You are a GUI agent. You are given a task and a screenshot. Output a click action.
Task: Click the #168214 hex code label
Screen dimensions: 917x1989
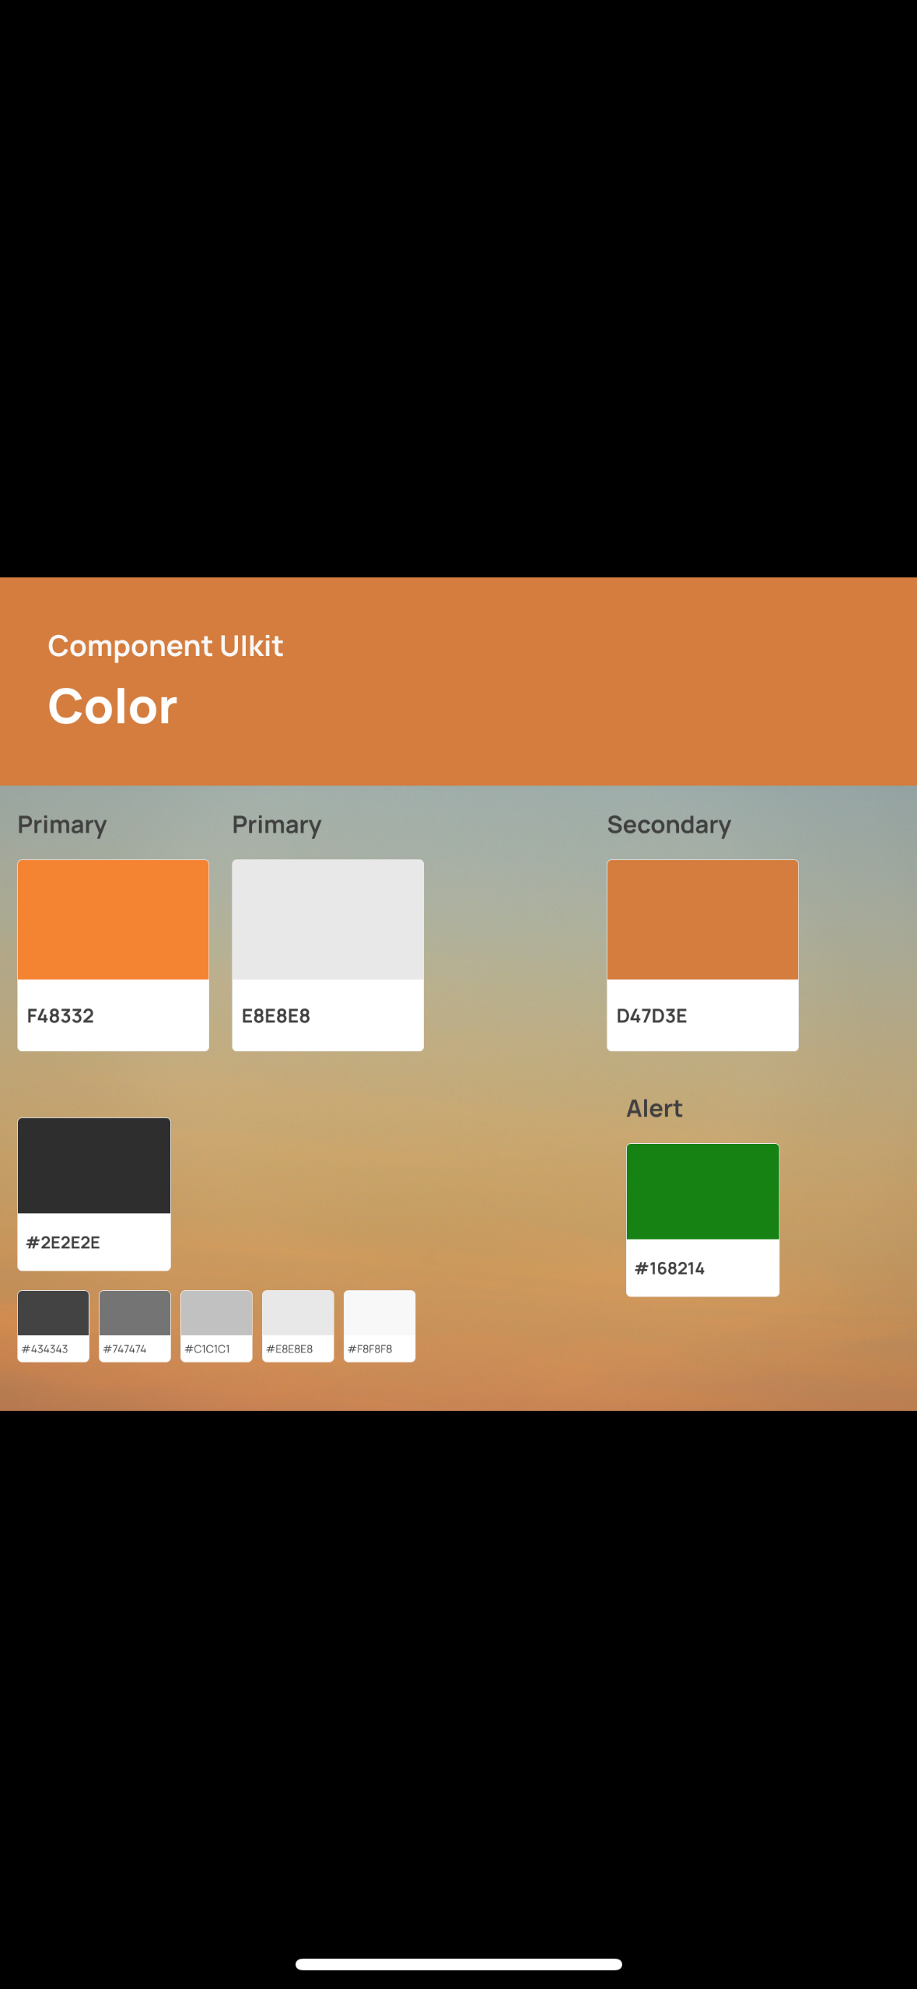tap(670, 1268)
